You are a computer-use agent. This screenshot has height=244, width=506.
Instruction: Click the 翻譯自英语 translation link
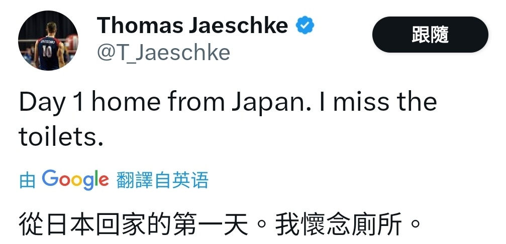point(162,180)
